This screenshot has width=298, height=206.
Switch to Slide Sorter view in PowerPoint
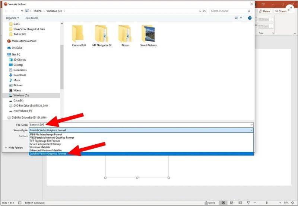(232, 203)
